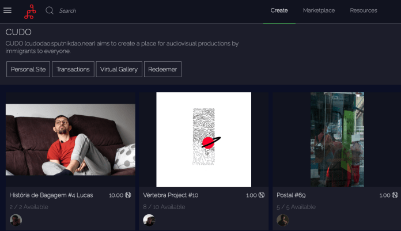Click creator avatar under História de Bagagem
This screenshot has width=401, height=231.
16,220
